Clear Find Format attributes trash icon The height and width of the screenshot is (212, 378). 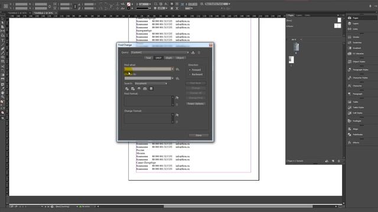point(177,105)
